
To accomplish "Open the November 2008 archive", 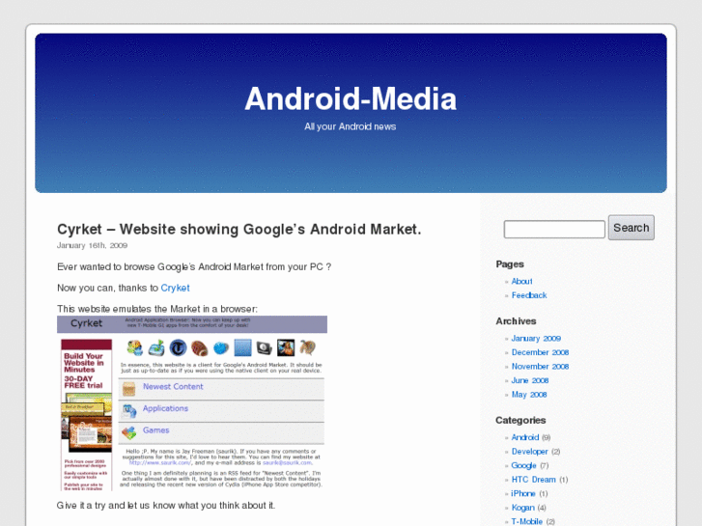I will 540,367.
